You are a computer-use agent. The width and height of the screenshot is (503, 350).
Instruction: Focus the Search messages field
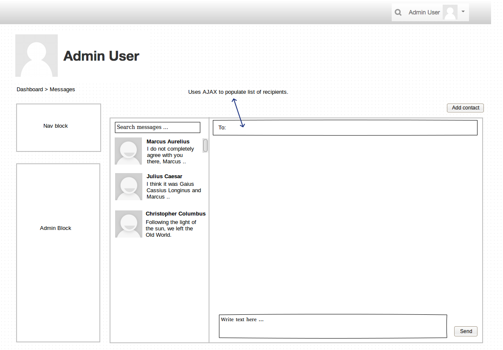point(158,127)
